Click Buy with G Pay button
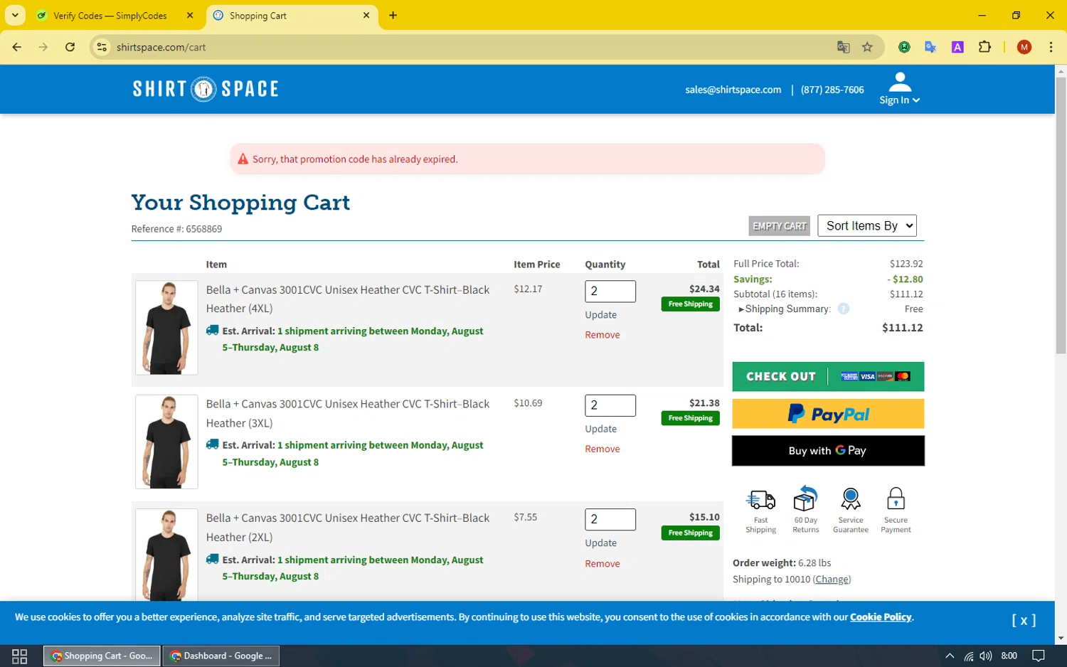The width and height of the screenshot is (1067, 667). [828, 451]
